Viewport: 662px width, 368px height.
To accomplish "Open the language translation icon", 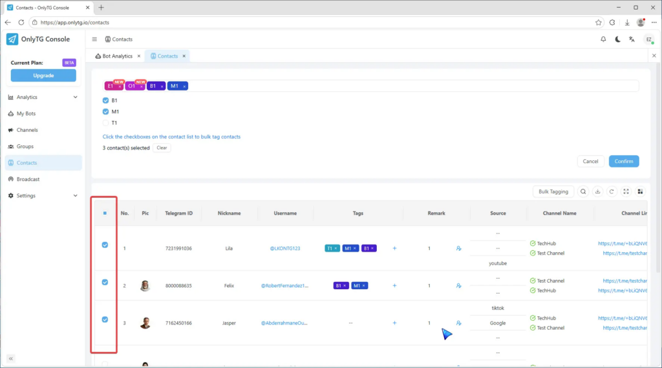I will (632, 39).
